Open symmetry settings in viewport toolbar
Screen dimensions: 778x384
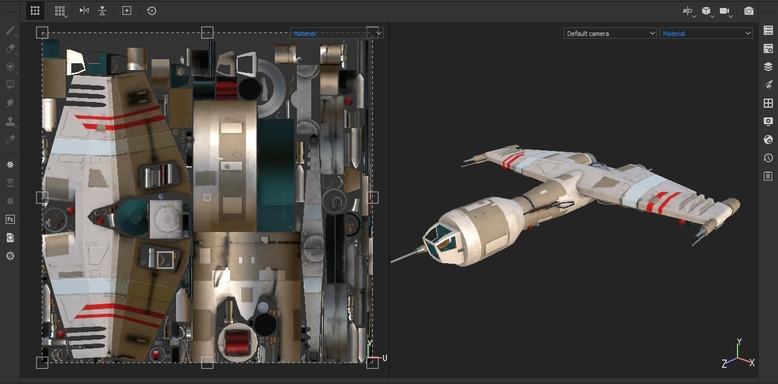[689, 11]
